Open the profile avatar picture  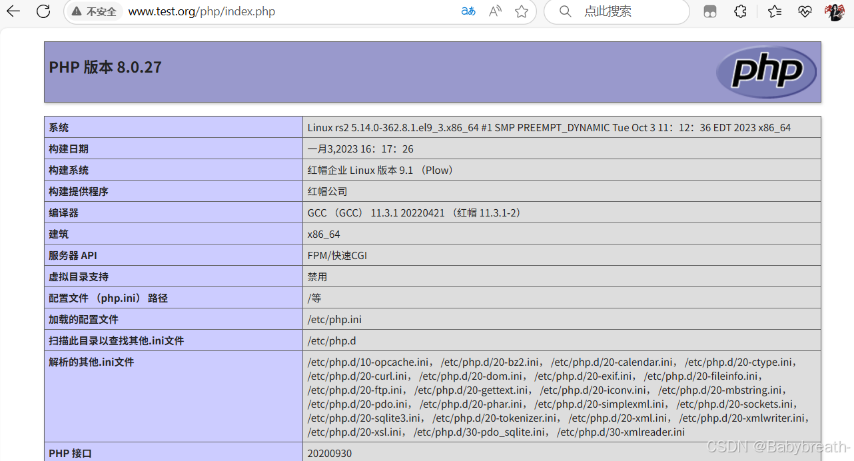tap(835, 11)
